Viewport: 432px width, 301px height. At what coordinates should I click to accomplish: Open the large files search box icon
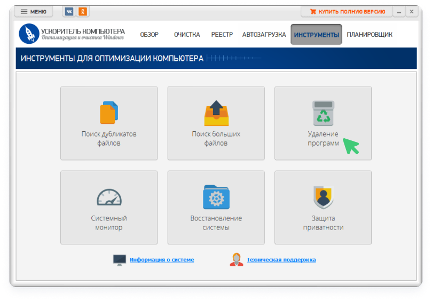[216, 113]
